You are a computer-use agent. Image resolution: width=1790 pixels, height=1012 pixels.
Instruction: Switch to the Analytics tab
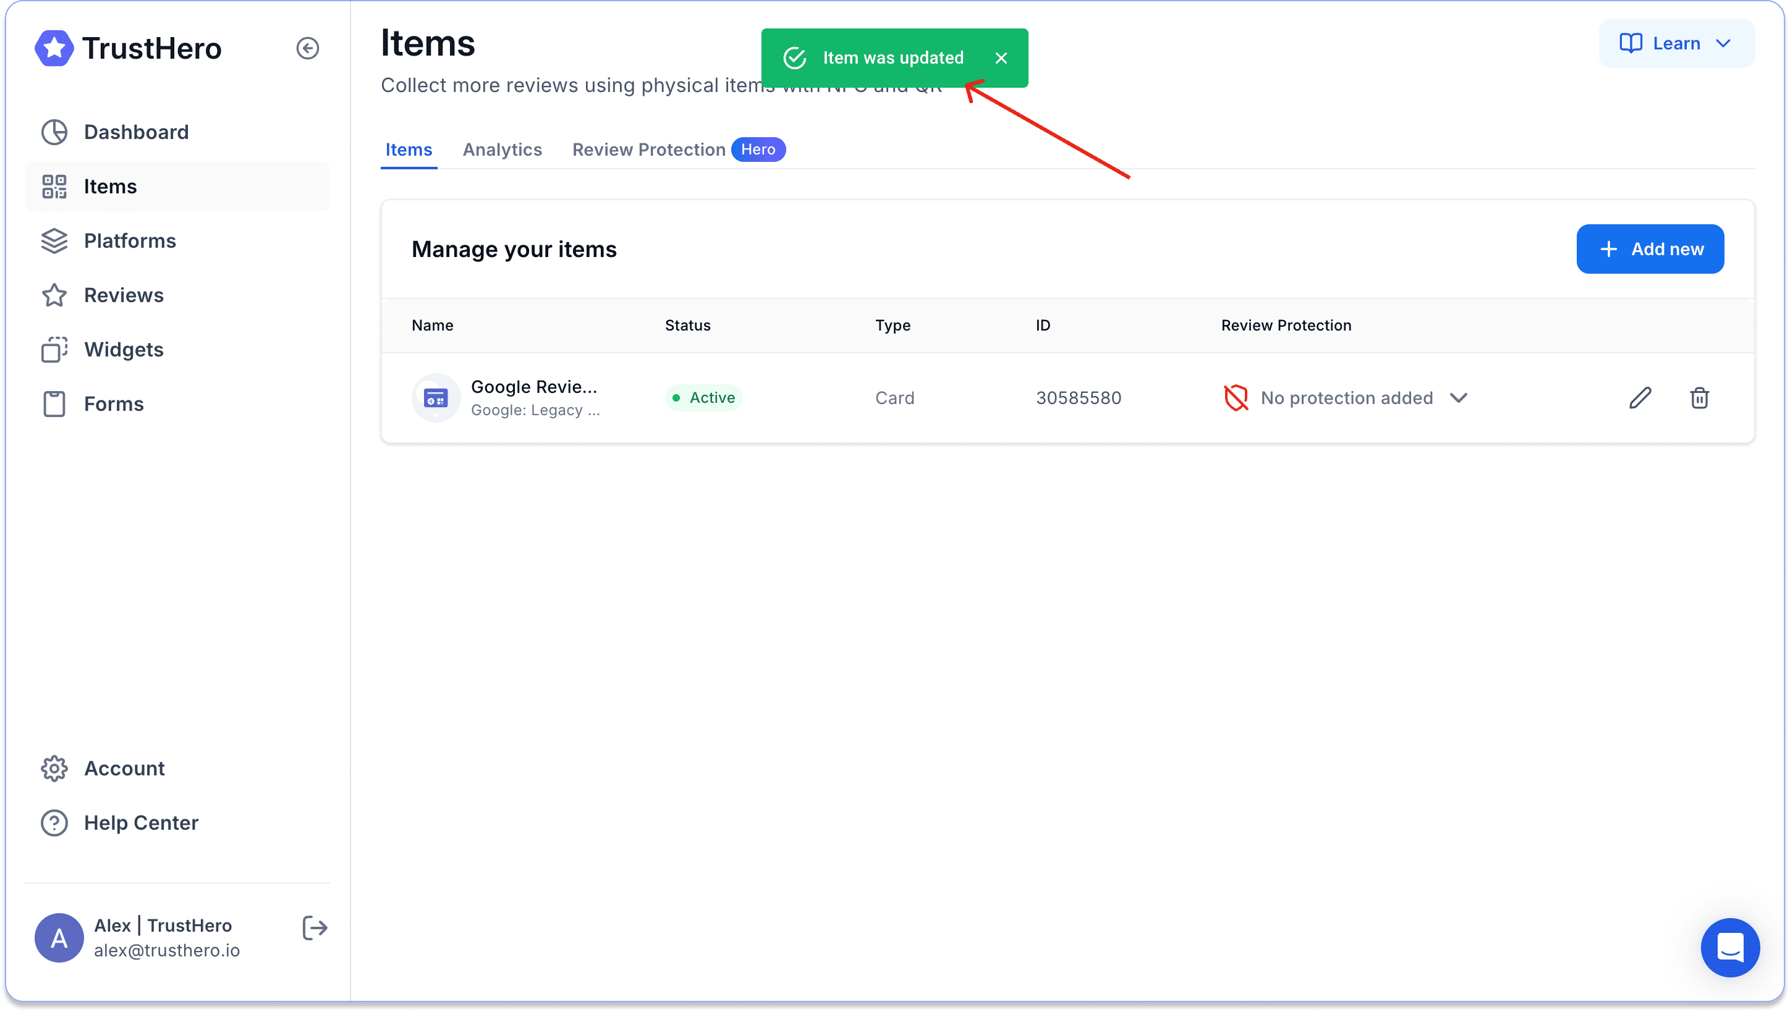[x=502, y=150]
